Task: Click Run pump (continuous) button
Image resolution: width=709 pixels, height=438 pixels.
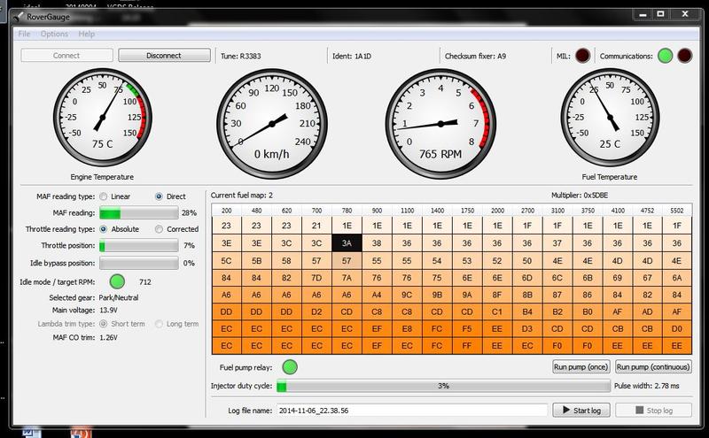Action: pyautogui.click(x=652, y=366)
